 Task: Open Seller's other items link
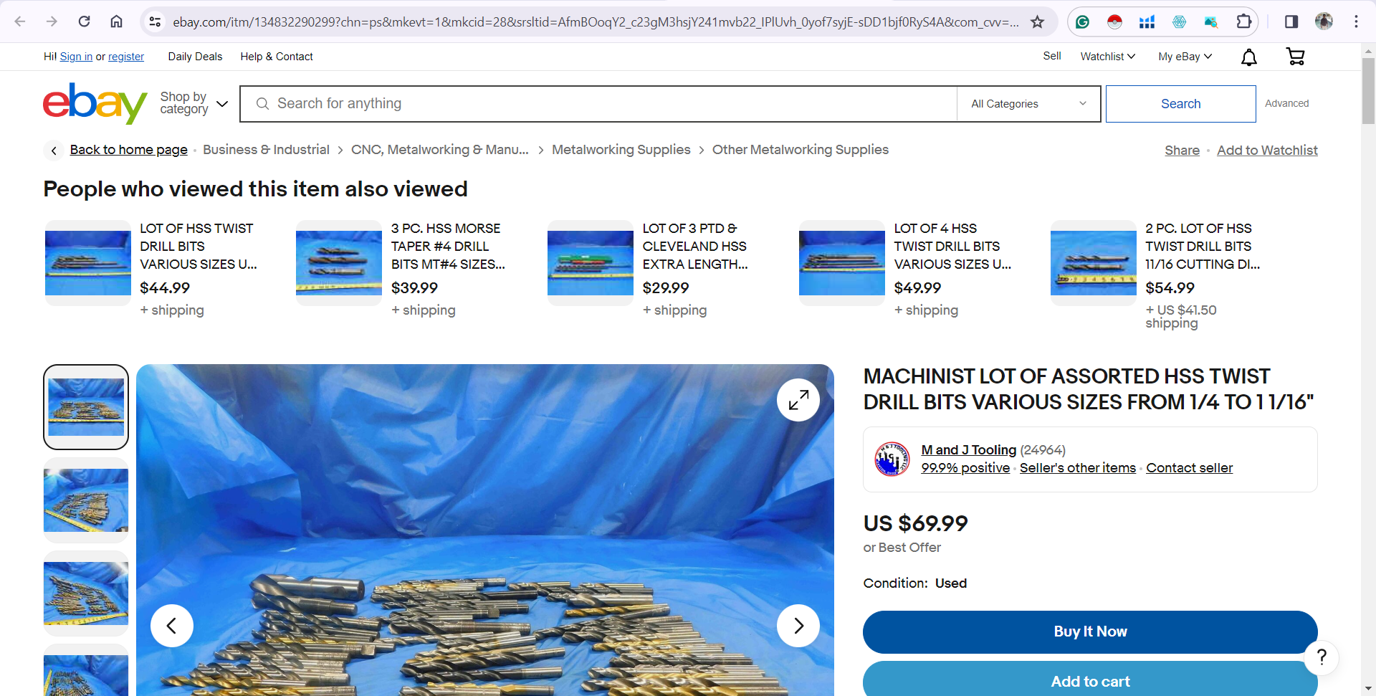click(x=1078, y=468)
